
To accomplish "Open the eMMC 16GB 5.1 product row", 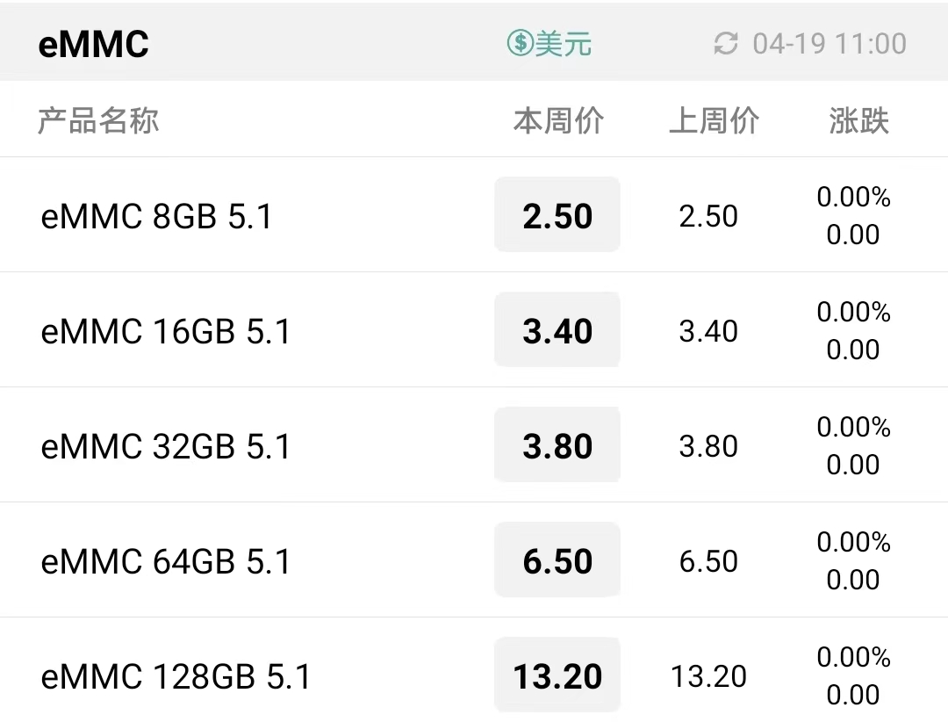I will coord(474,330).
